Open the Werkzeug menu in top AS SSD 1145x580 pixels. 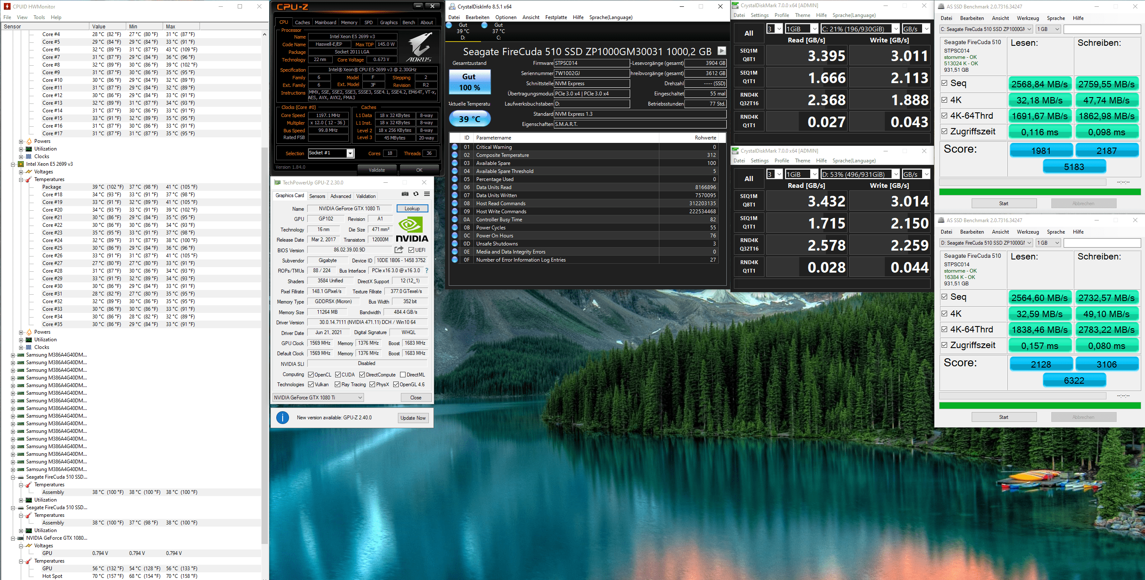click(x=1028, y=18)
